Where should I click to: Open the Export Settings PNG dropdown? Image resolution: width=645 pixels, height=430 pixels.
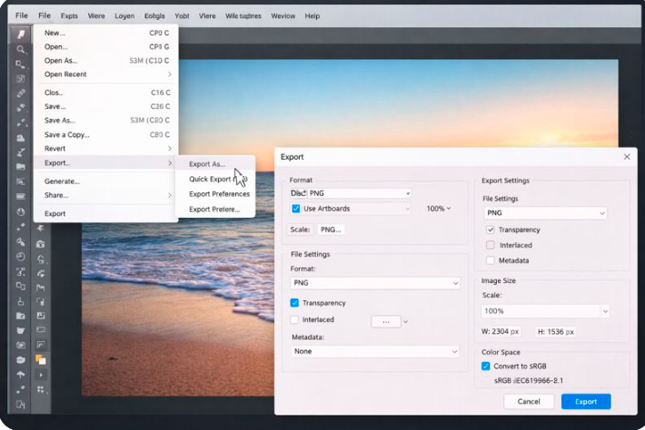(x=545, y=213)
